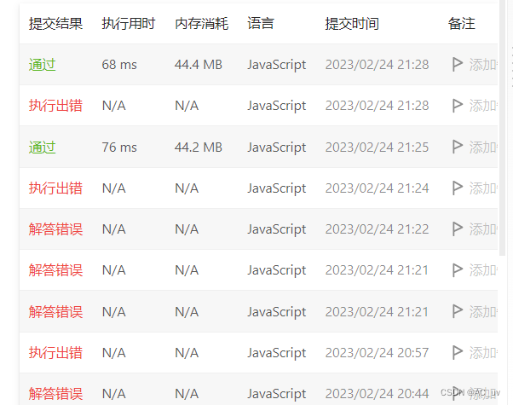Open the 执行出错 submission from 21:24

[55, 188]
